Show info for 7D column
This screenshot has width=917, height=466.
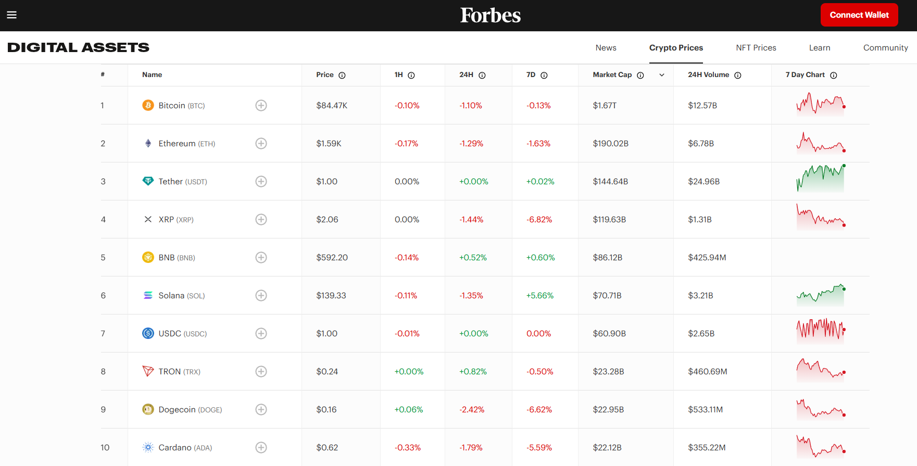(544, 75)
